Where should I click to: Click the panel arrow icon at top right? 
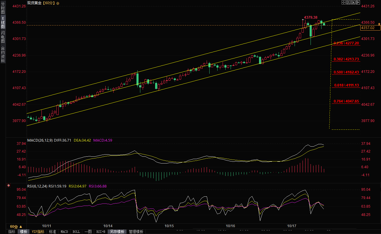[358, 3]
